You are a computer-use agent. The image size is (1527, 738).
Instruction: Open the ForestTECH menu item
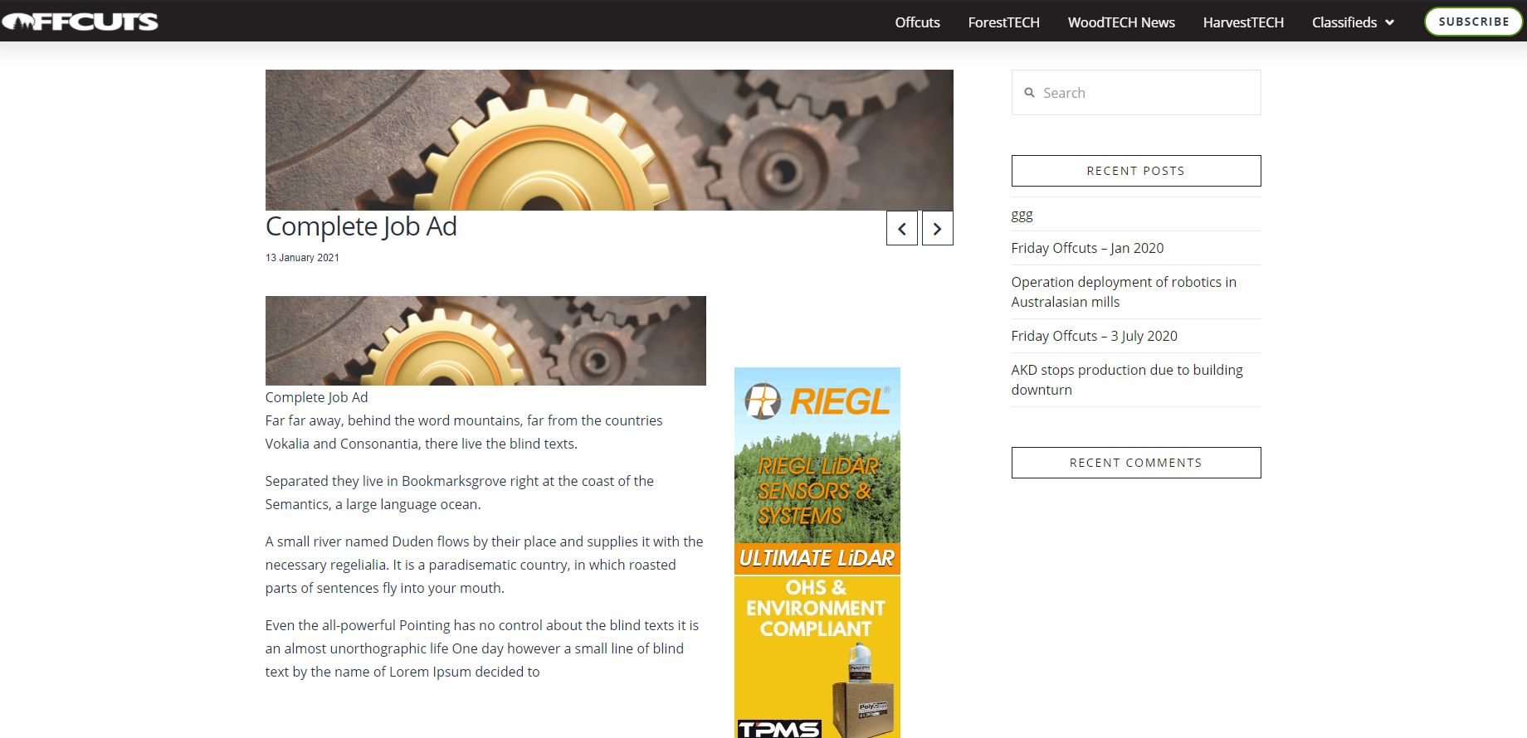1003,22
